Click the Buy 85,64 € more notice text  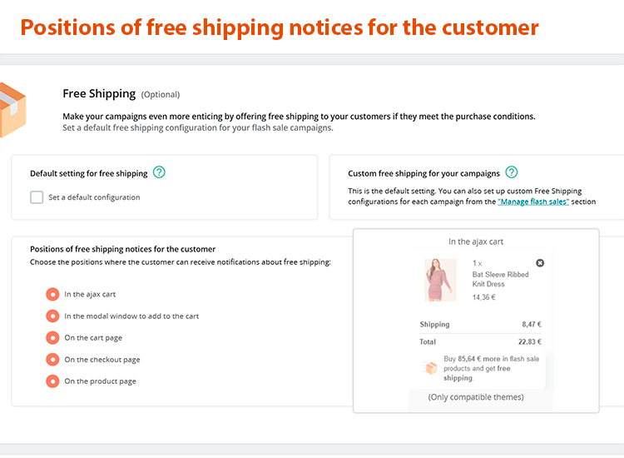coord(491,368)
